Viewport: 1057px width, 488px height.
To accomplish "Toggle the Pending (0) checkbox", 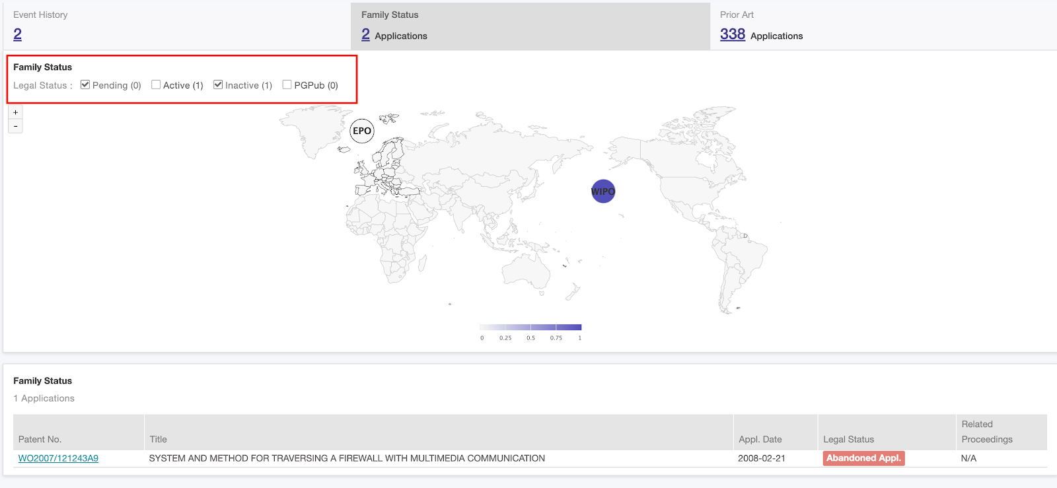I will [x=85, y=85].
